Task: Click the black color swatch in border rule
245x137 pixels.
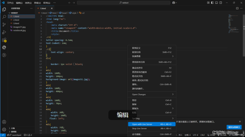Action: point(74,64)
